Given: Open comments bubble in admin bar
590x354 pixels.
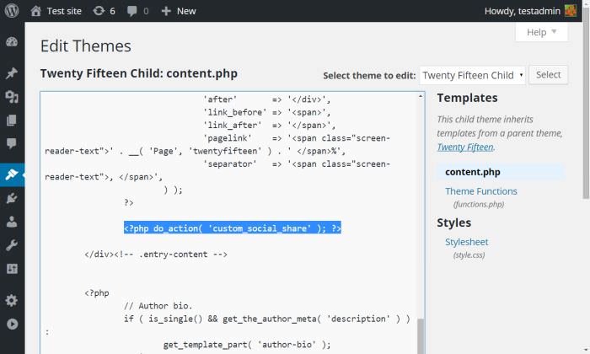Looking at the screenshot, I should 137,11.
